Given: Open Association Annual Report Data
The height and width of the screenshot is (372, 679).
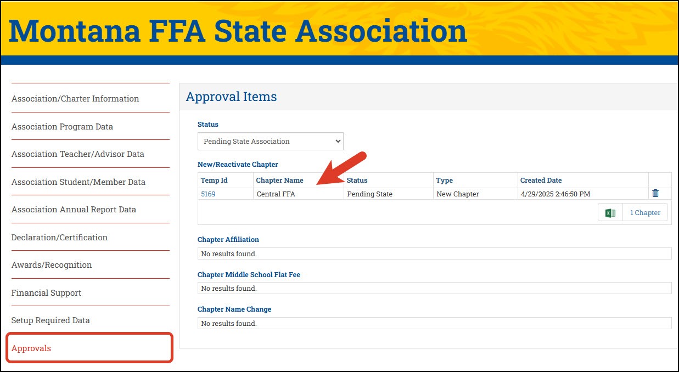Looking at the screenshot, I should pyautogui.click(x=74, y=210).
